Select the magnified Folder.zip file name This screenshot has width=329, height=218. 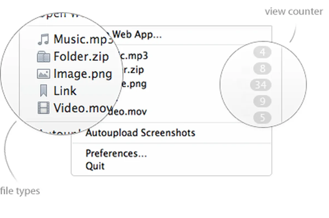click(x=81, y=57)
